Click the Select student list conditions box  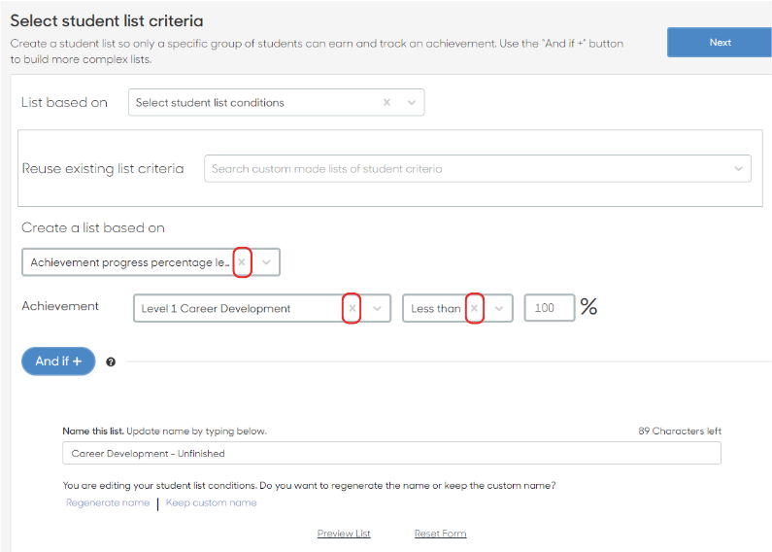tap(276, 102)
